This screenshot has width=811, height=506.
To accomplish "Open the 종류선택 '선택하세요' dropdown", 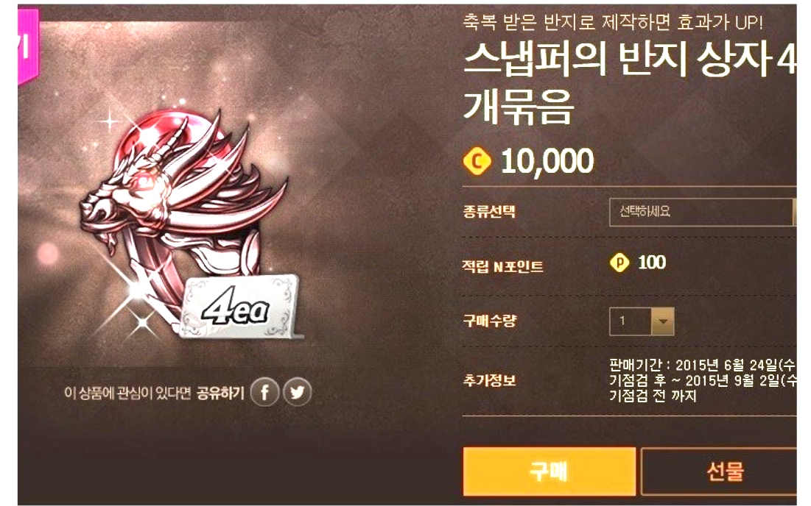I will (x=703, y=212).
